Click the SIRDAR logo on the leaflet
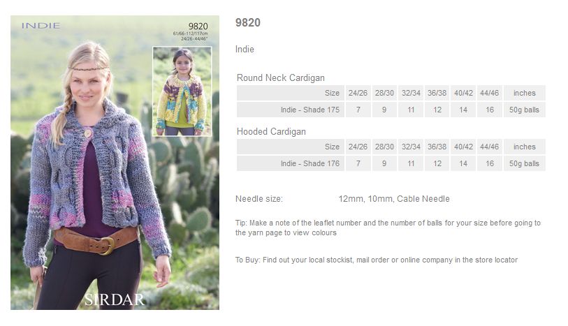Screen dimensions: 568x326 coord(115,299)
